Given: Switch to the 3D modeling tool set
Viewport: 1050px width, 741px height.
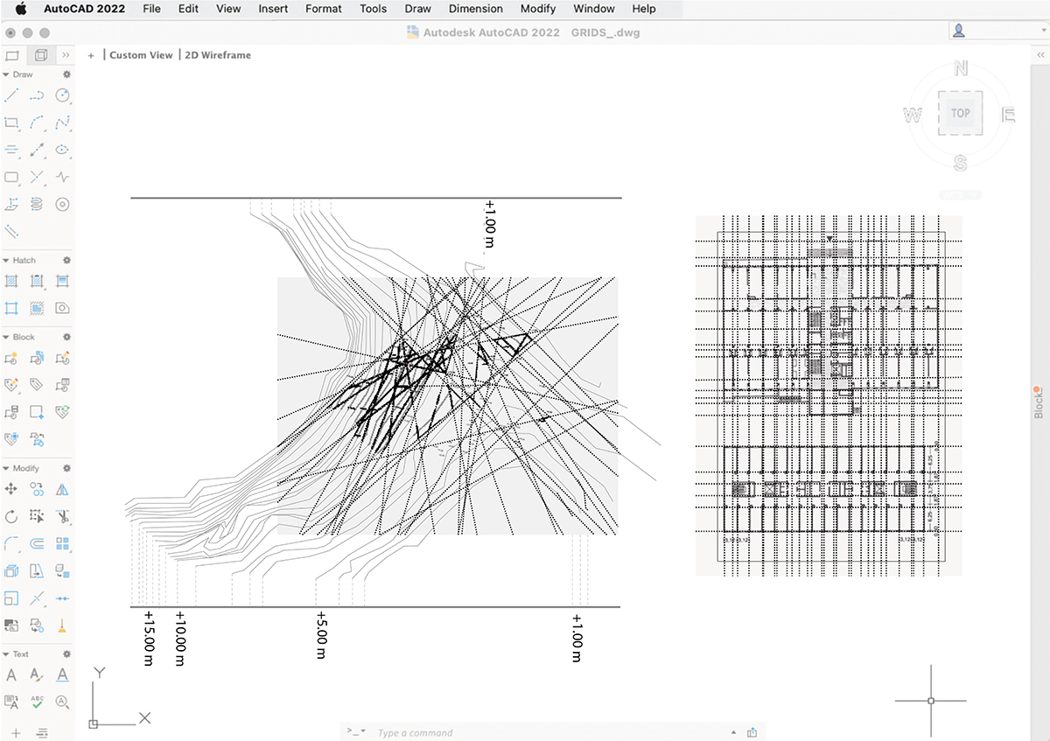Looking at the screenshot, I should click(40, 55).
